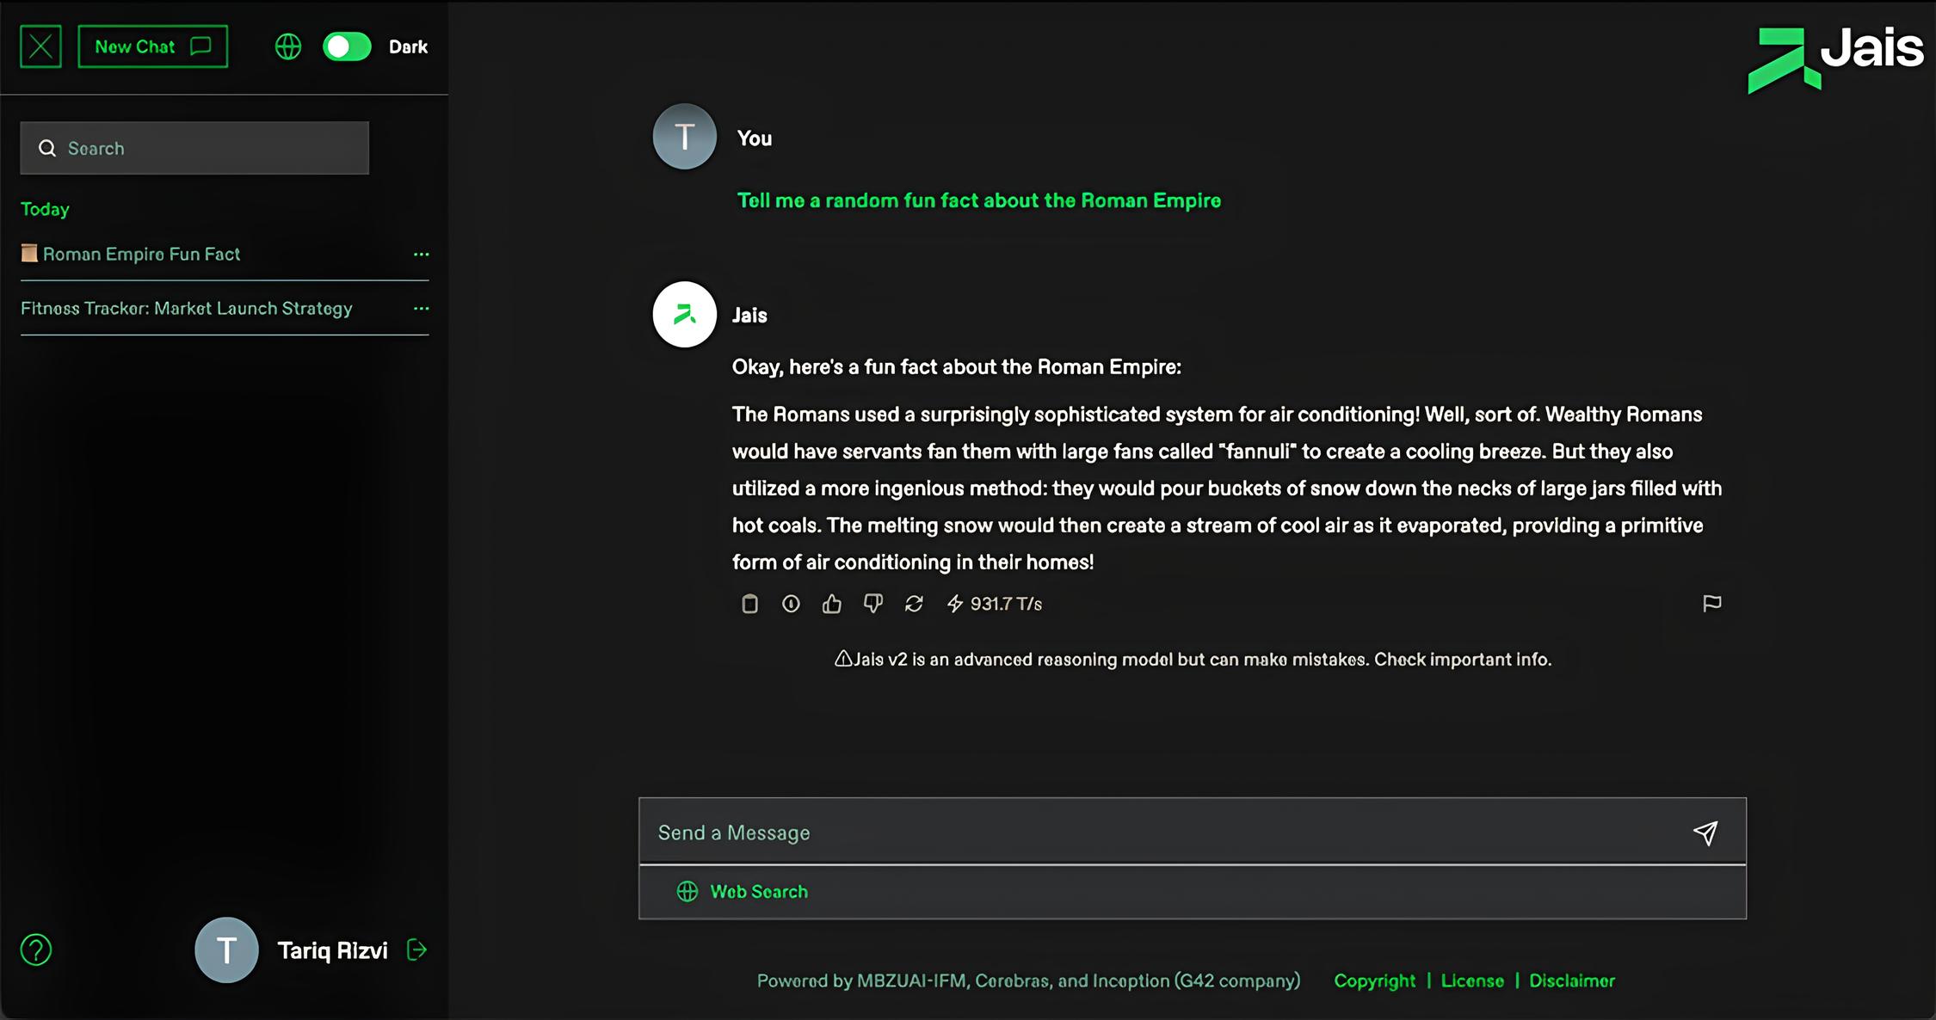Screen dimensions: 1936x1020
Task: Start a New Chat
Action: (x=152, y=46)
